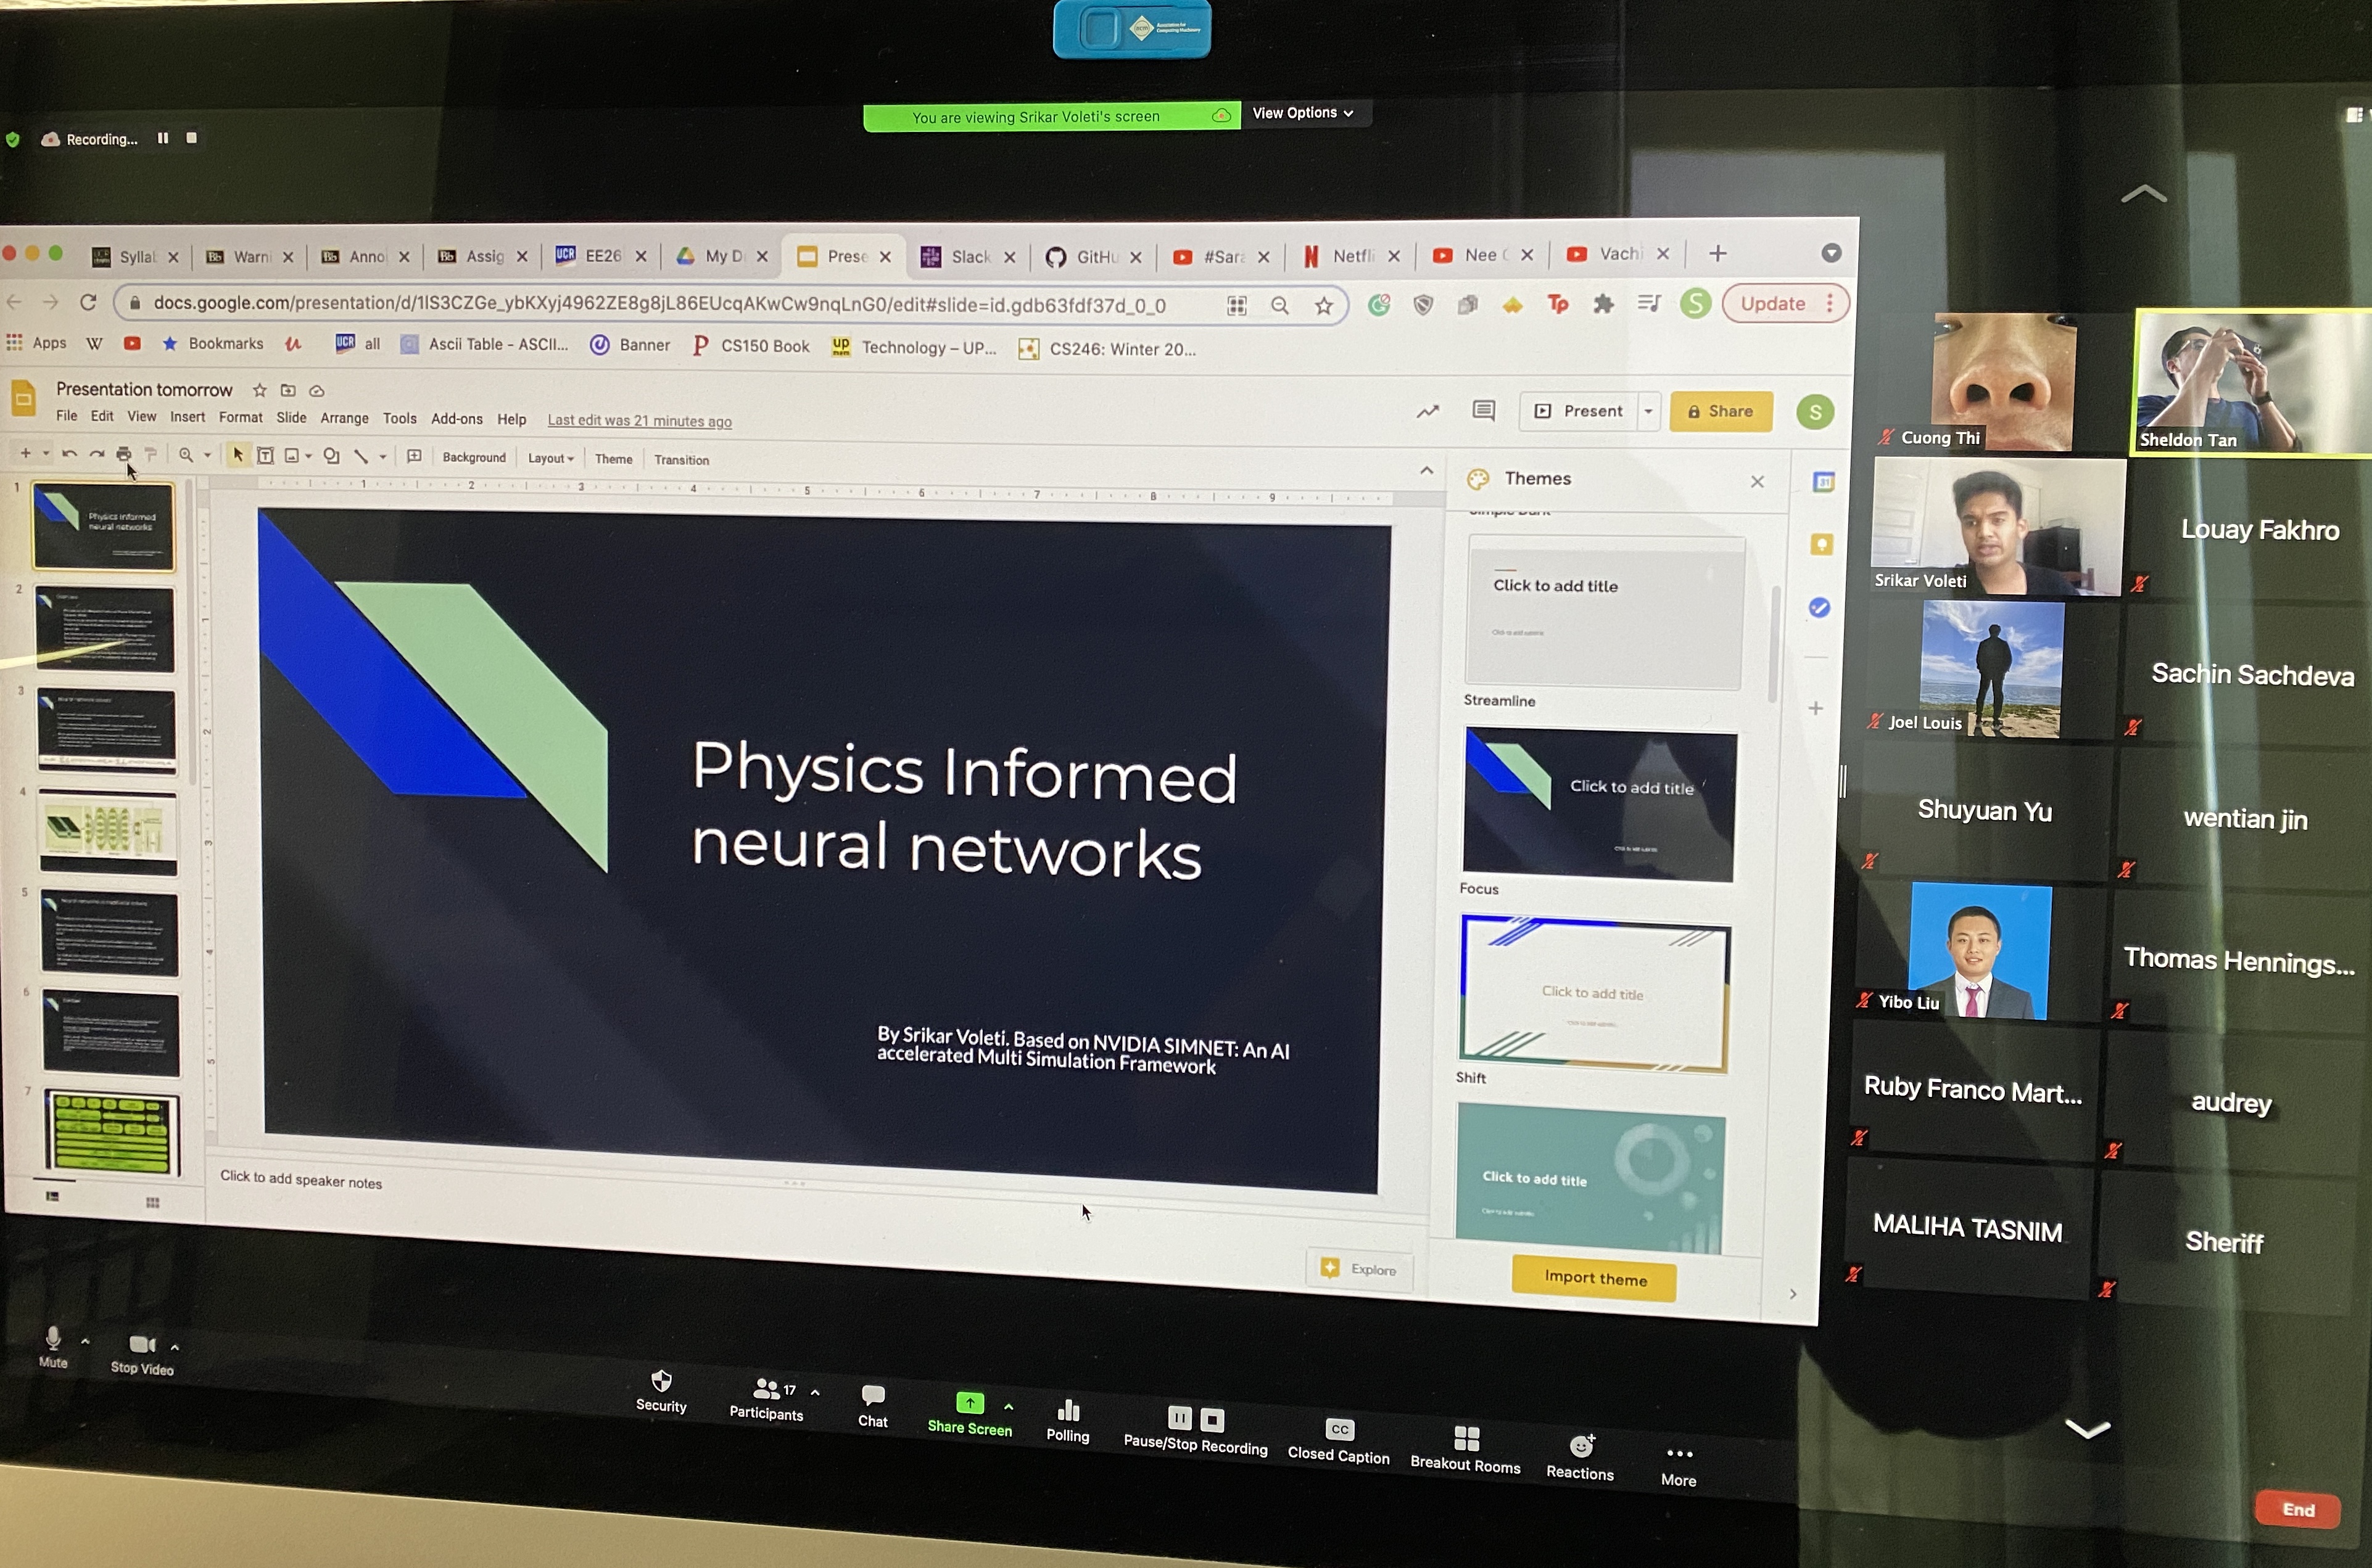Image resolution: width=2372 pixels, height=1568 pixels.
Task: Click the yellow Share button
Action: (x=1721, y=411)
